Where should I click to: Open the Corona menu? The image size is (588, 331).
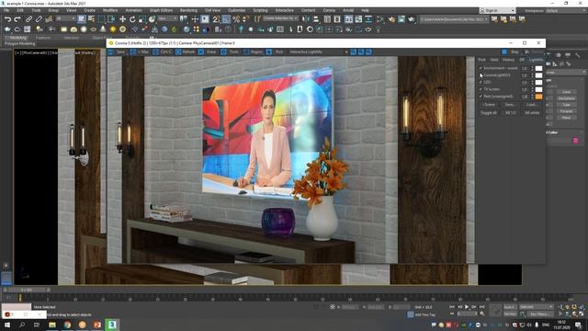[x=329, y=10]
